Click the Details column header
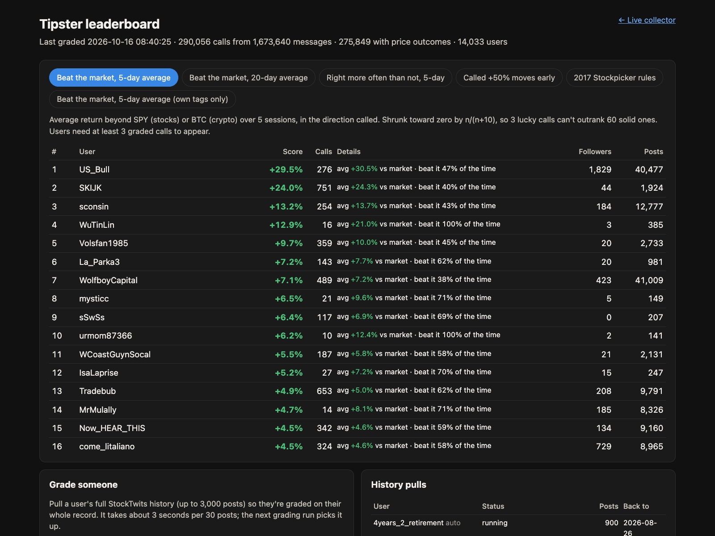Image resolution: width=715 pixels, height=536 pixels. (349, 152)
